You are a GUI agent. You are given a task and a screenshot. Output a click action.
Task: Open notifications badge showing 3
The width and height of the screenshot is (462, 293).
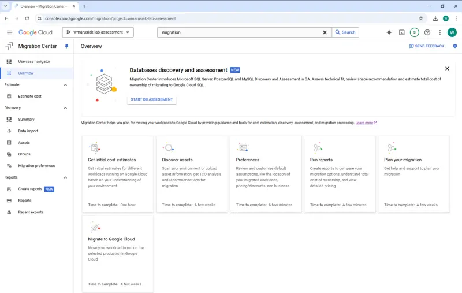click(x=414, y=32)
